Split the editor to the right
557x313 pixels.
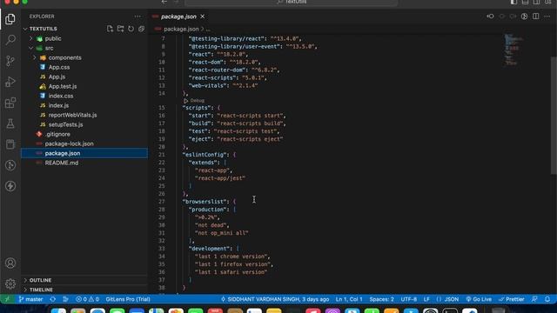pos(536,17)
